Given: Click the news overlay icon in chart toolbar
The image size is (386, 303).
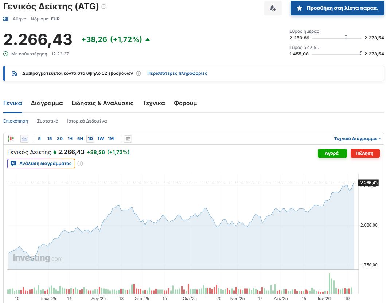Looking at the screenshot, I should click(x=128, y=139).
